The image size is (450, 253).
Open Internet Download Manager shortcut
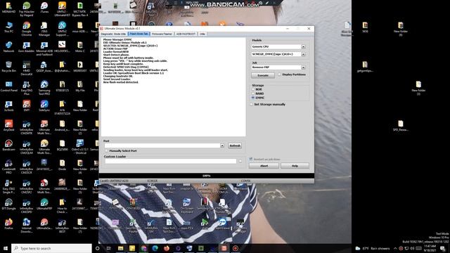coord(27,226)
